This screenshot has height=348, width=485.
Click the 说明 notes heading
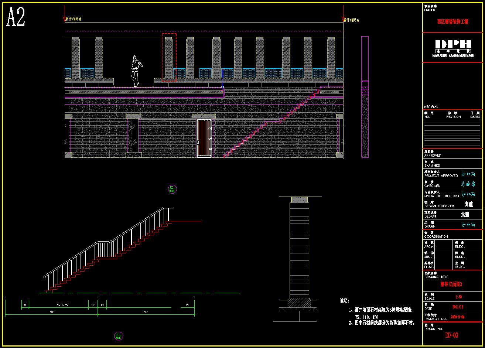pos(345,301)
